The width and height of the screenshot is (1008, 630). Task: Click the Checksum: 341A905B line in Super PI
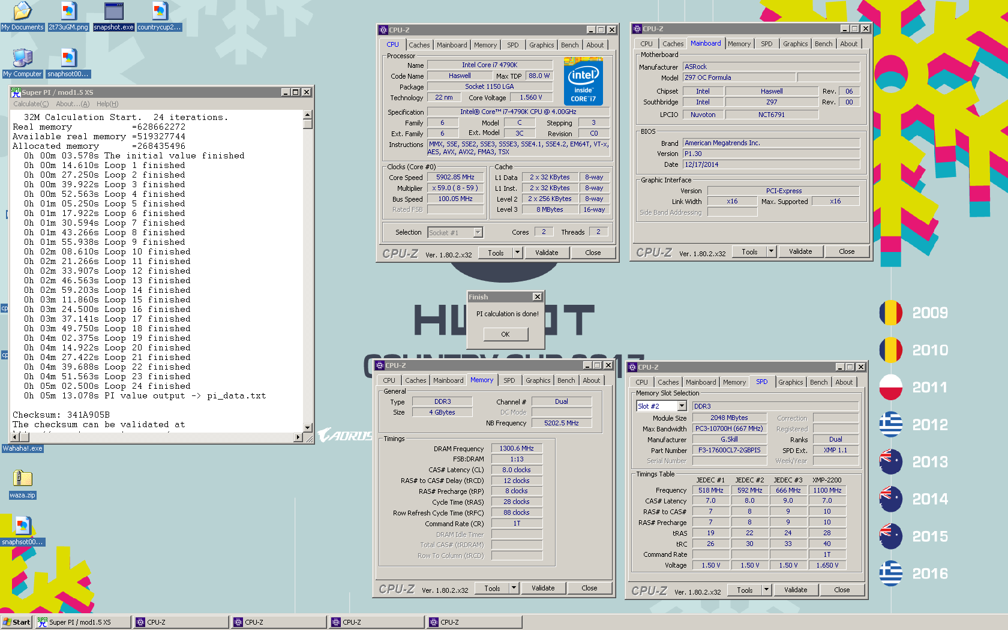[61, 415]
